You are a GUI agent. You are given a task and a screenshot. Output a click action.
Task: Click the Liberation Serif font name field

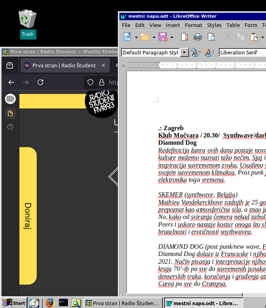[242, 52]
